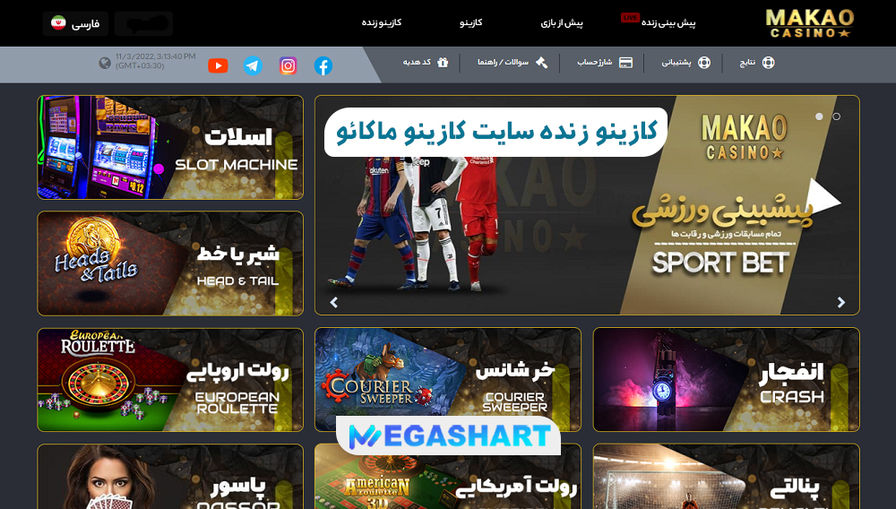
Task: Click the red LIVE badge
Action: [x=630, y=18]
